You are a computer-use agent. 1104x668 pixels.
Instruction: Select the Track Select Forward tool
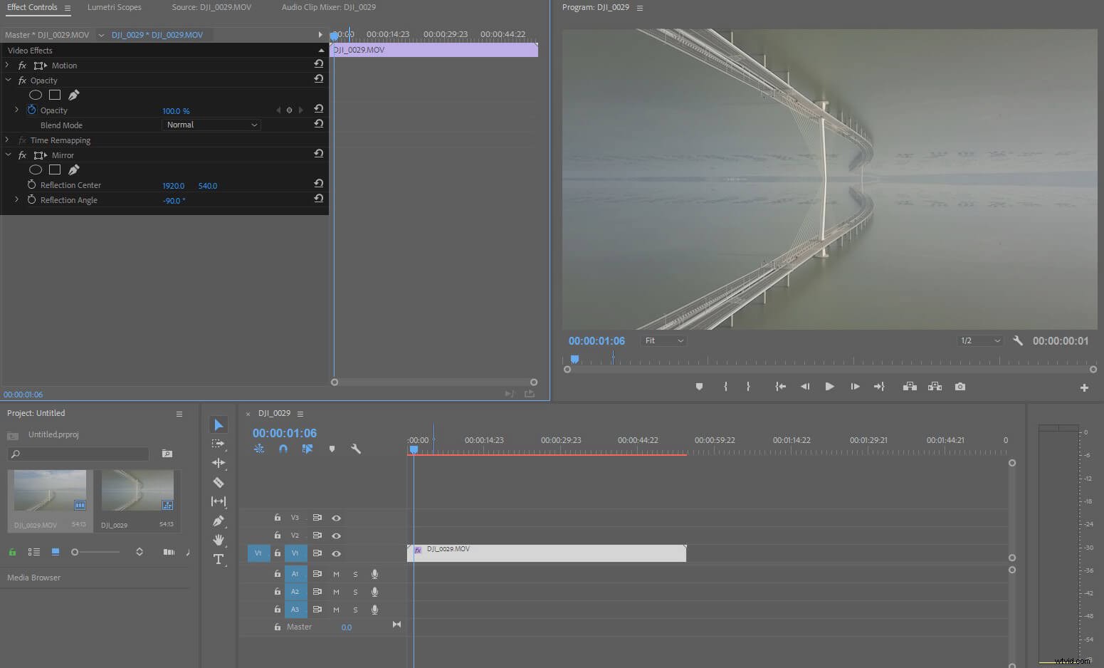point(219,443)
